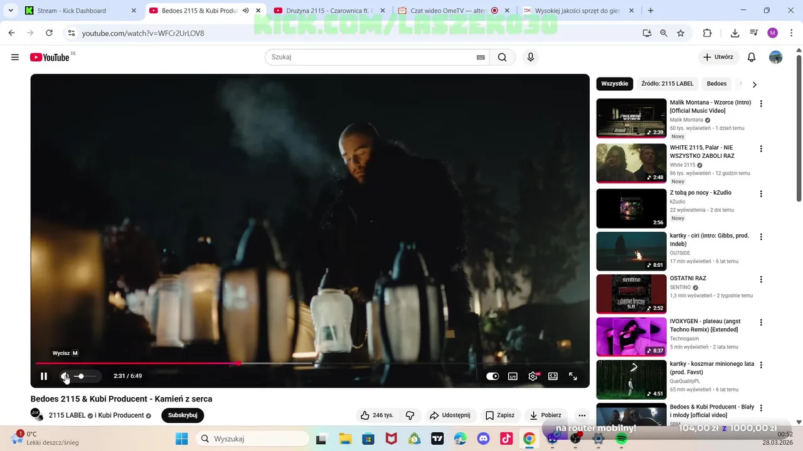The height and width of the screenshot is (451, 803).
Task: Enter fullscreen mode in player
Action: 573,376
